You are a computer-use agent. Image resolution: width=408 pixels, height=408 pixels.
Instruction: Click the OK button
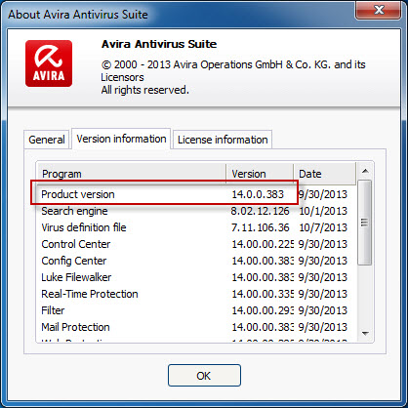coord(204,376)
